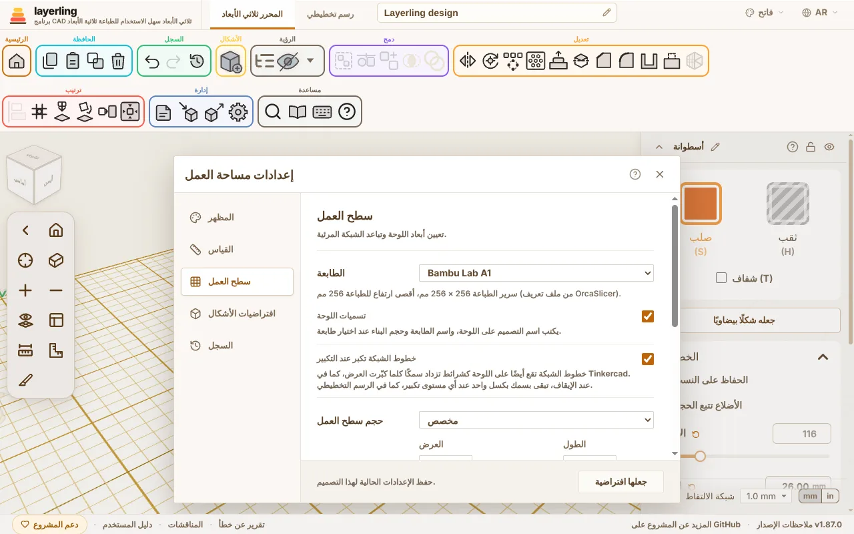854x534 pixels.
Task: Open the report a bug link
Action: (242, 525)
